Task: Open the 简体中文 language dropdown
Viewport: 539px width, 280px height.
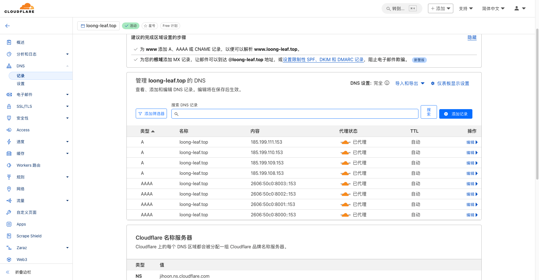Action: (493, 9)
